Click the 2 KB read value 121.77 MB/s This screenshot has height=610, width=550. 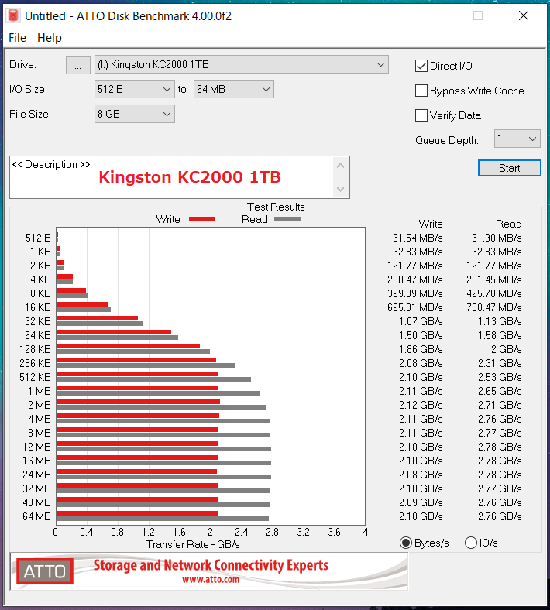pyautogui.click(x=494, y=266)
